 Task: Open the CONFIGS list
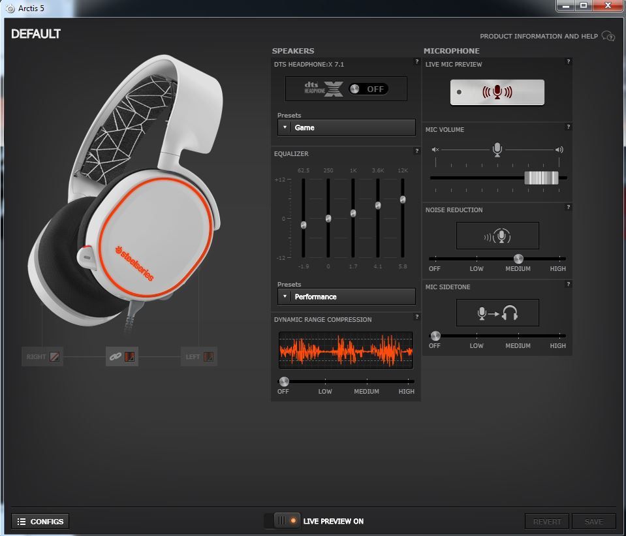point(40,522)
